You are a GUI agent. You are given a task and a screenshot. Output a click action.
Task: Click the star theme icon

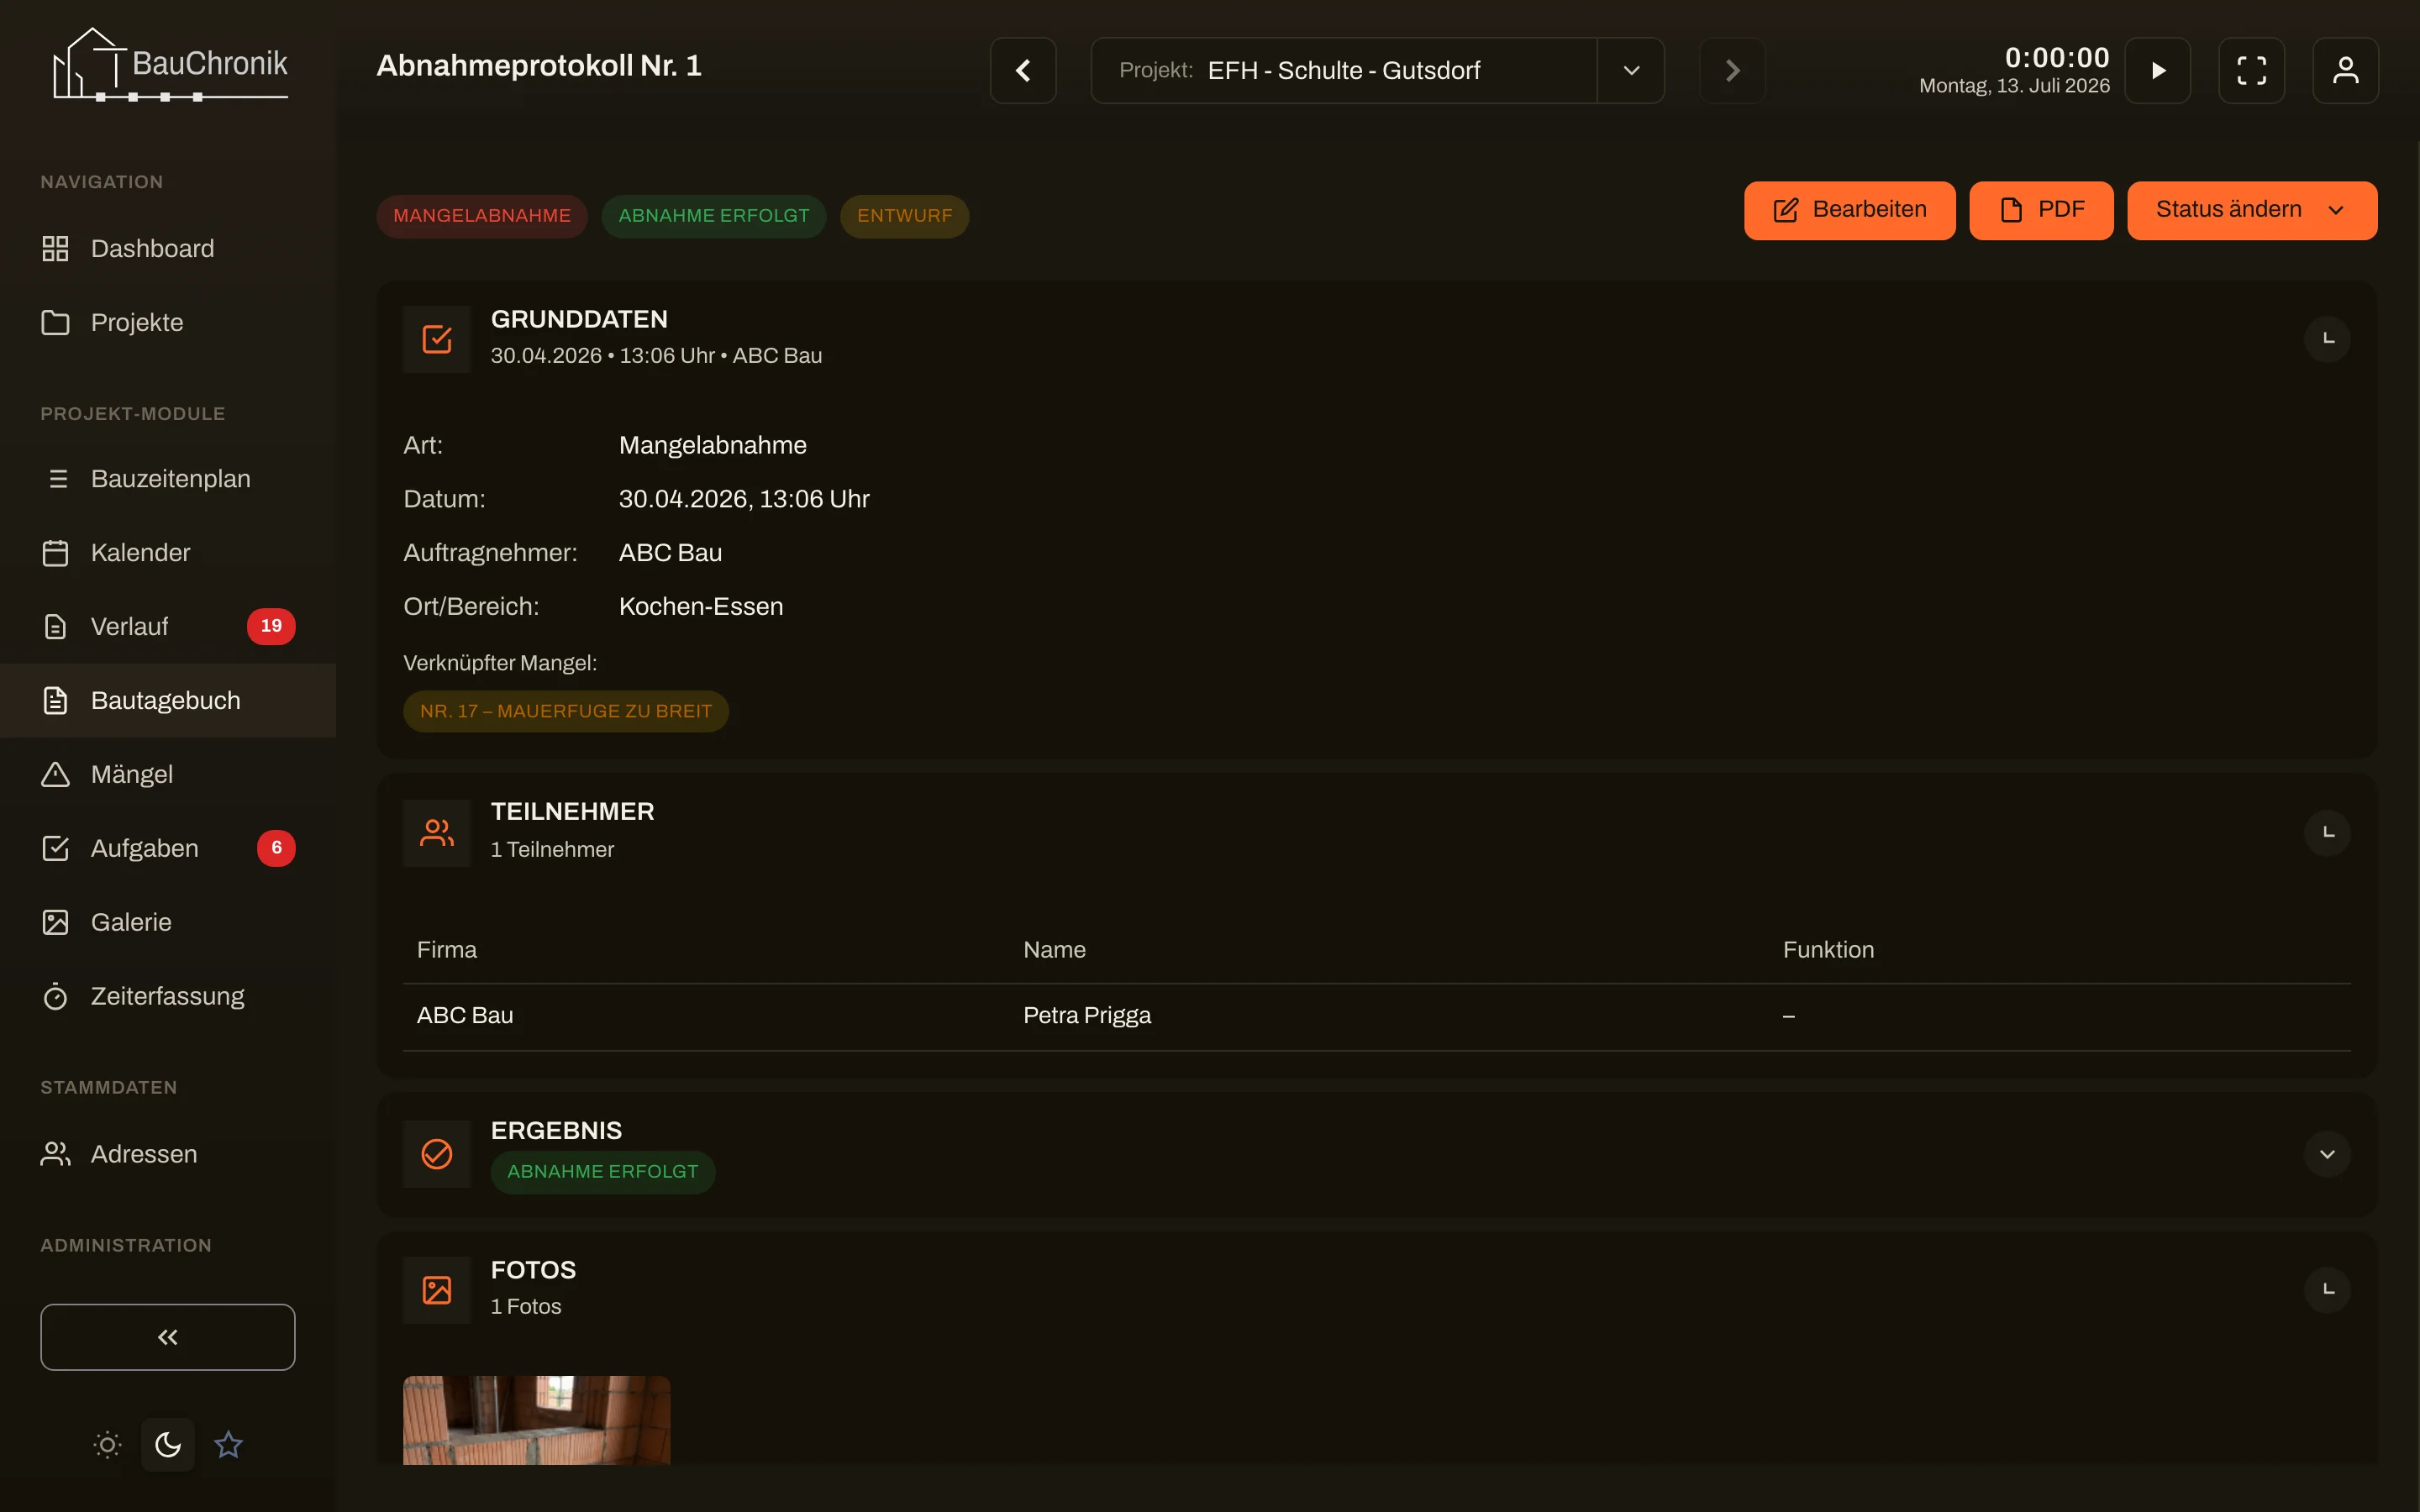pyautogui.click(x=228, y=1445)
